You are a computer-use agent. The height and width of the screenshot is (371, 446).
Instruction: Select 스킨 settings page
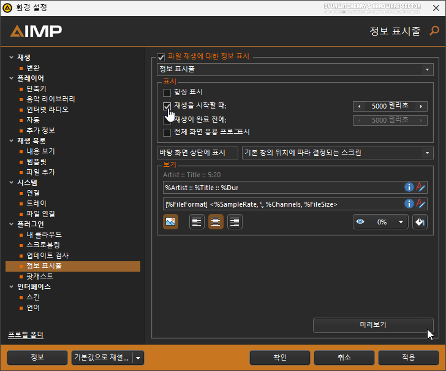[33, 297]
